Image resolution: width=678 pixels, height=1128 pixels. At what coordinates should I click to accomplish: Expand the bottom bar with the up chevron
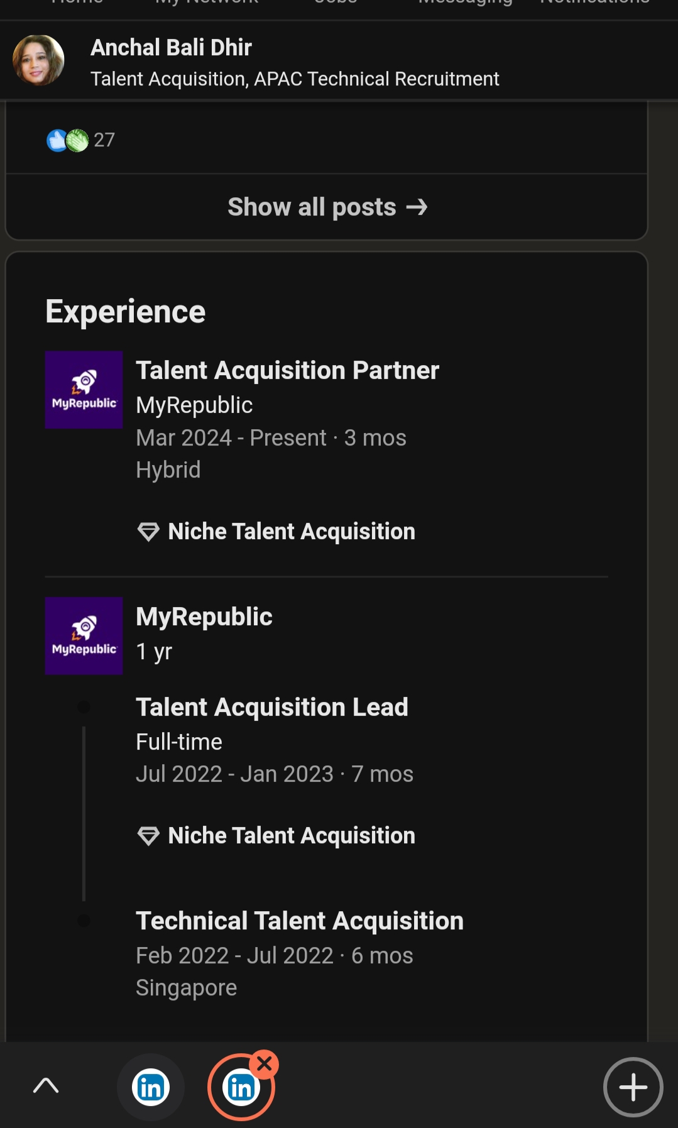pyautogui.click(x=46, y=1085)
